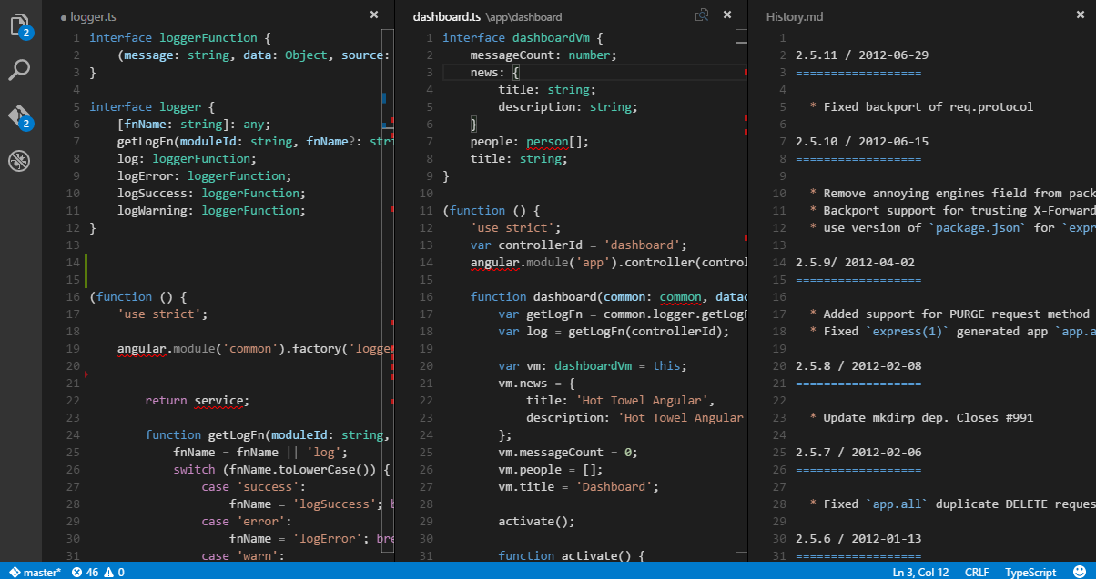Viewport: 1096px width, 579px height.
Task: Open the master branch picker in status bar
Action: click(x=36, y=572)
